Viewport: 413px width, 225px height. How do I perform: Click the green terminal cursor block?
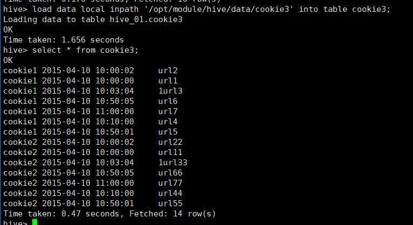coord(35,222)
